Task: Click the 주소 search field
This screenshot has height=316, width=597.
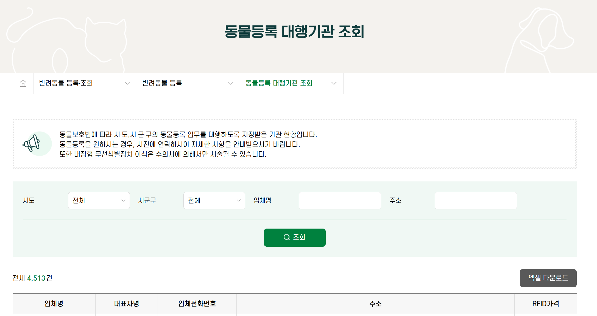Action: [x=476, y=201]
